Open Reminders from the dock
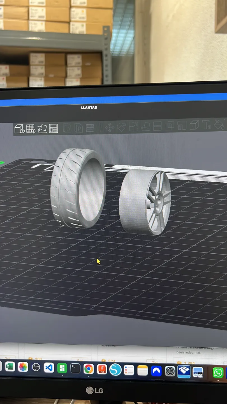The height and width of the screenshot is (404, 227). coord(129,370)
